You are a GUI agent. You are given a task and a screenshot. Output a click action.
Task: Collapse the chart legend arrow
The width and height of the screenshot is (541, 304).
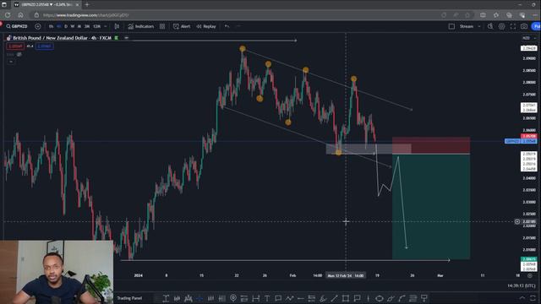click(11, 62)
